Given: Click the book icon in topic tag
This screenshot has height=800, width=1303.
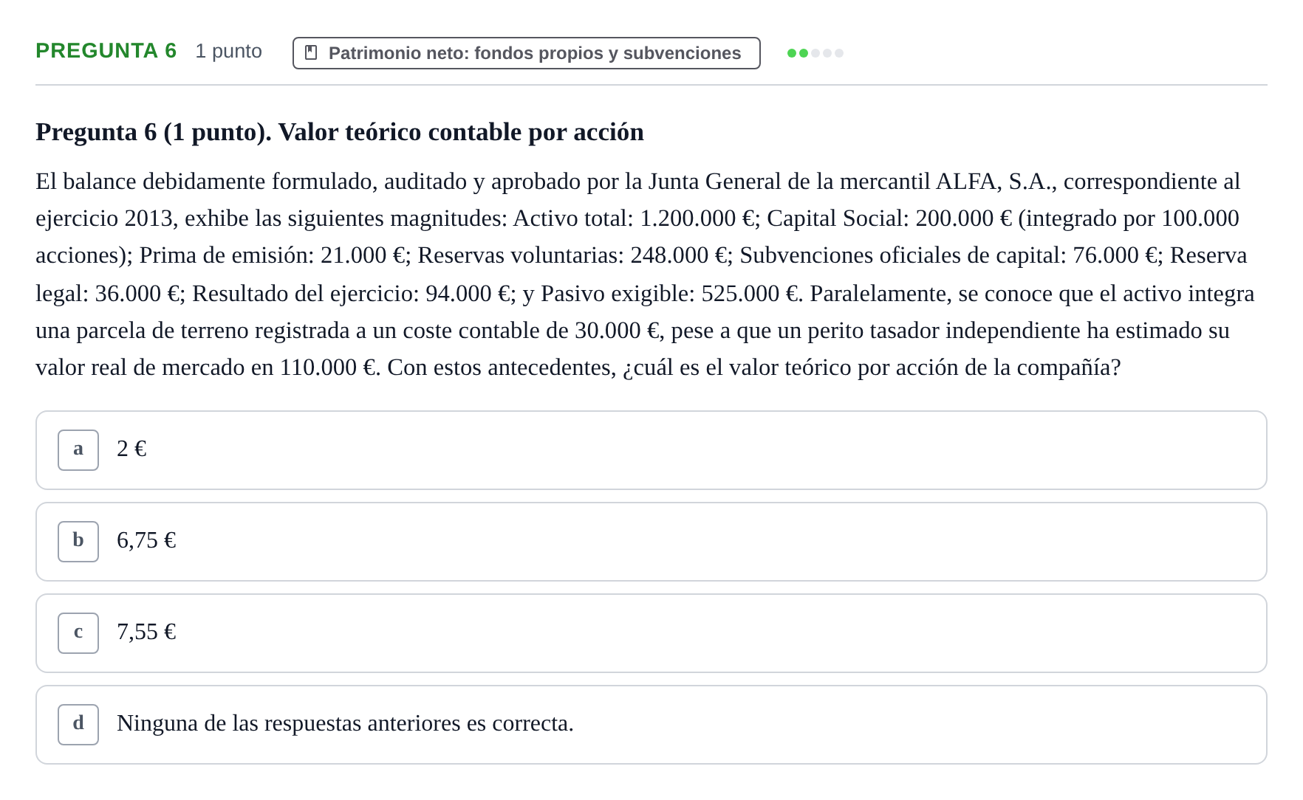Looking at the screenshot, I should point(311,53).
